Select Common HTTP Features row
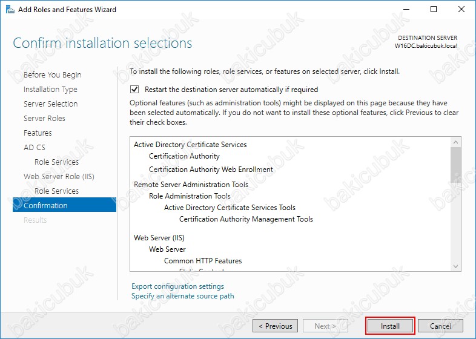This screenshot has height=339, width=476. point(203,261)
